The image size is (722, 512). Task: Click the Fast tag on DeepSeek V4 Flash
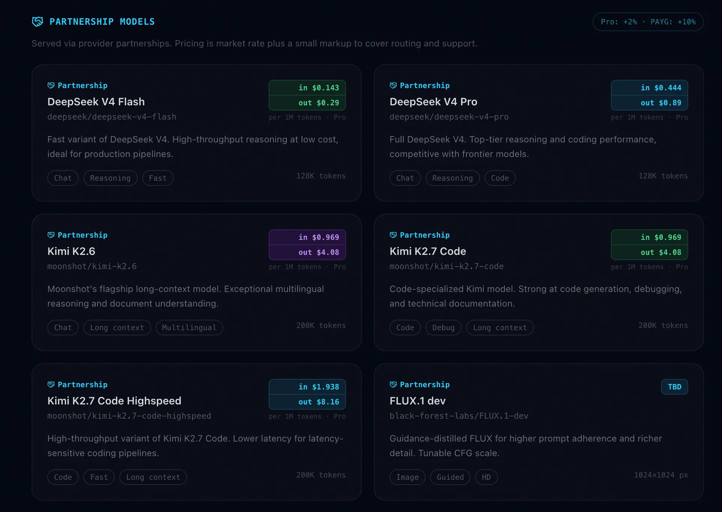(158, 178)
